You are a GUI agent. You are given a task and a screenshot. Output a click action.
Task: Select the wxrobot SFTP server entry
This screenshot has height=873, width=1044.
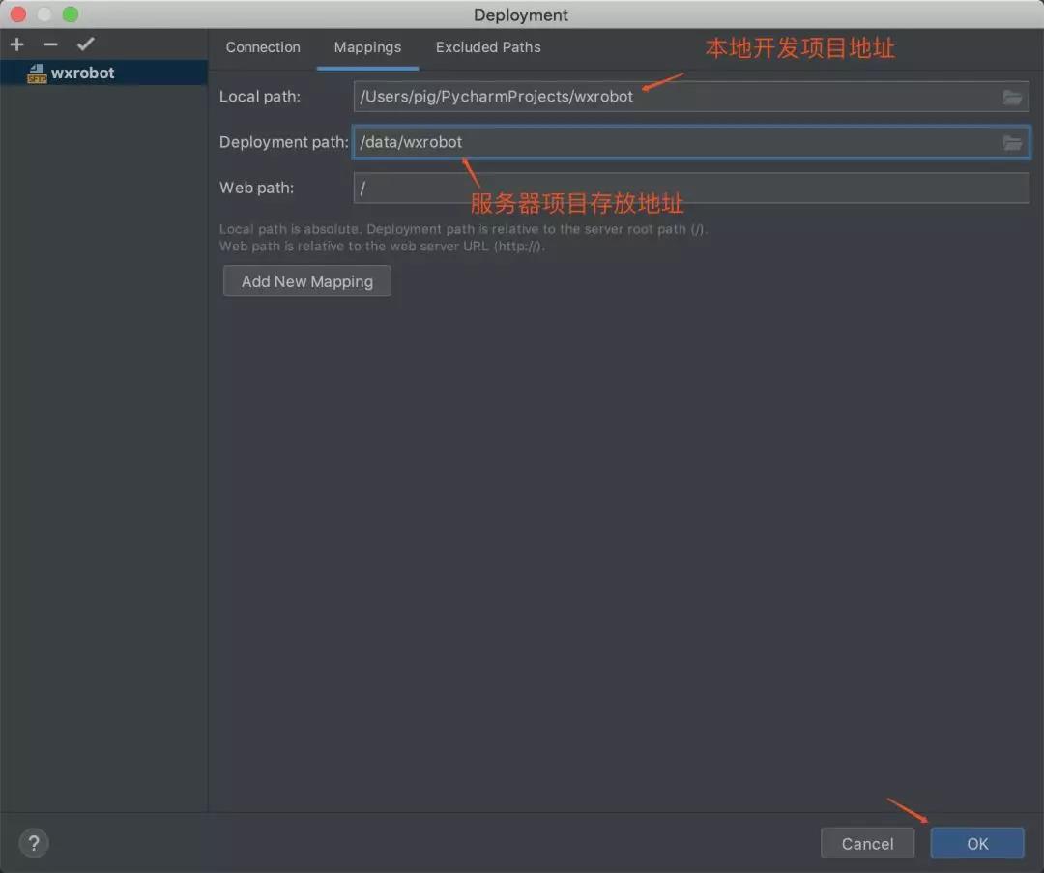coord(103,73)
